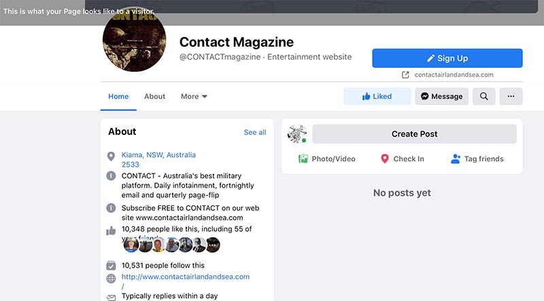Switch to the Home tab
Screen dimensions: 544x301
[118, 96]
